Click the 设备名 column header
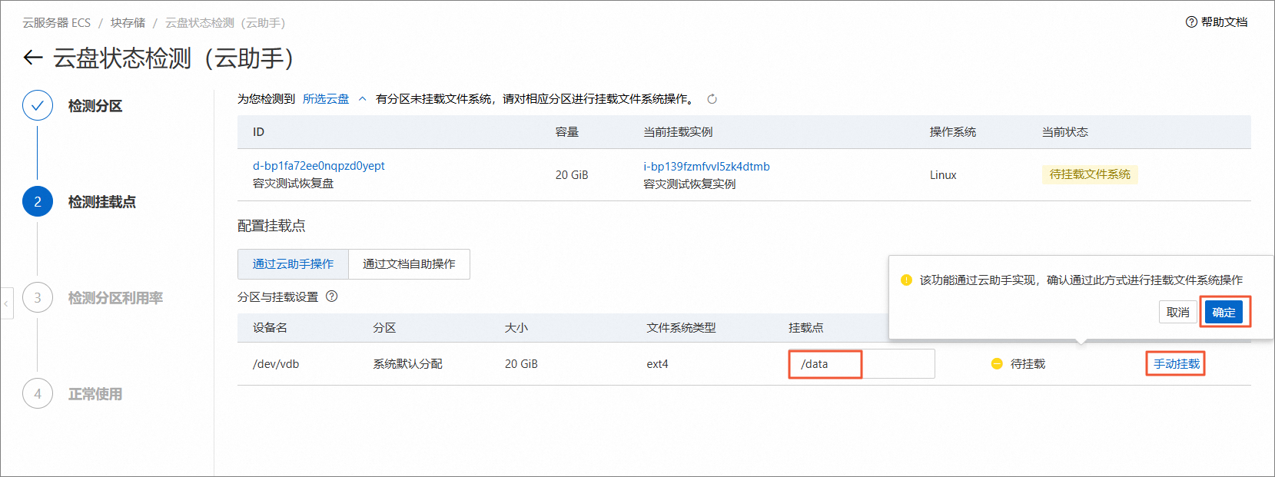The image size is (1275, 477). 270,328
